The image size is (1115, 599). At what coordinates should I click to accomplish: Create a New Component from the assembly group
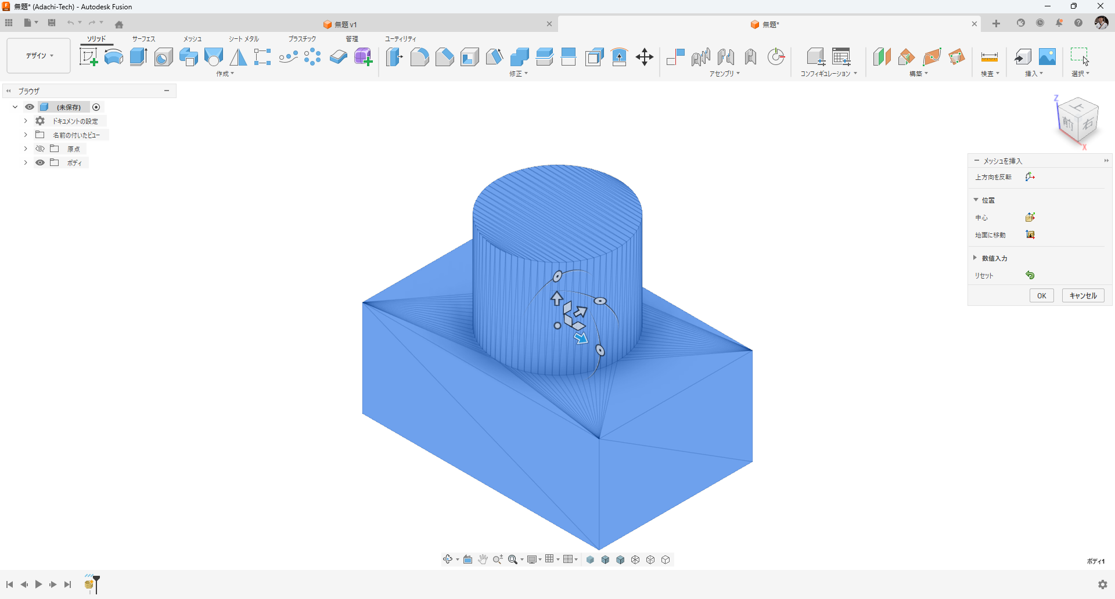(x=675, y=57)
